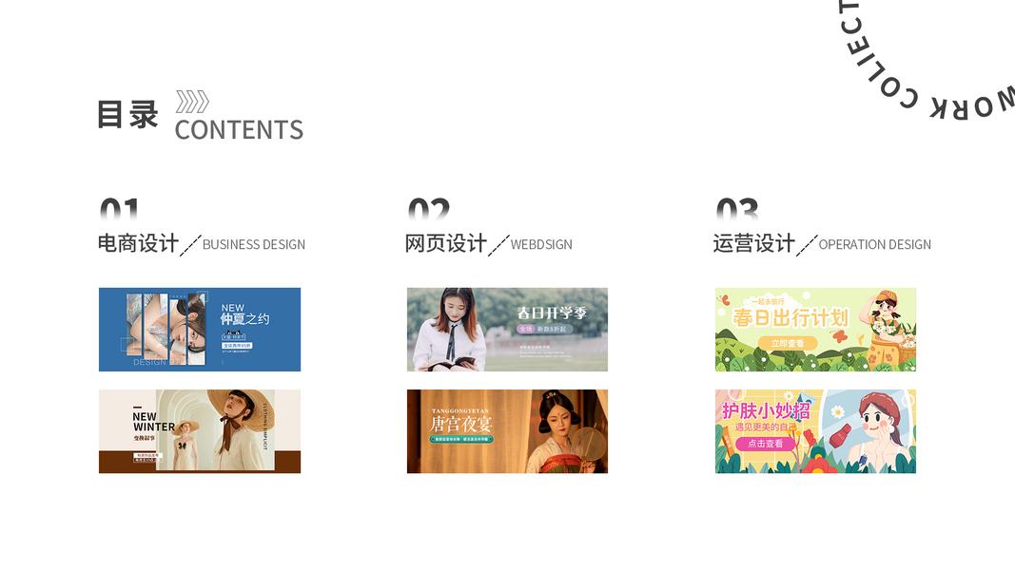Select the 运营设计 section heading
The image size is (1015, 570).
pyautogui.click(x=754, y=243)
